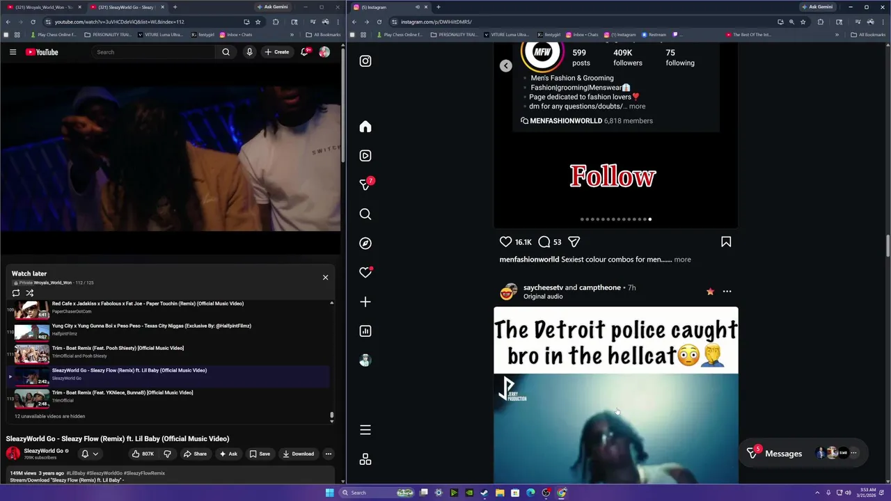The width and height of the screenshot is (891, 501).
Task: Start voice search with the microphone icon
Action: tap(249, 52)
